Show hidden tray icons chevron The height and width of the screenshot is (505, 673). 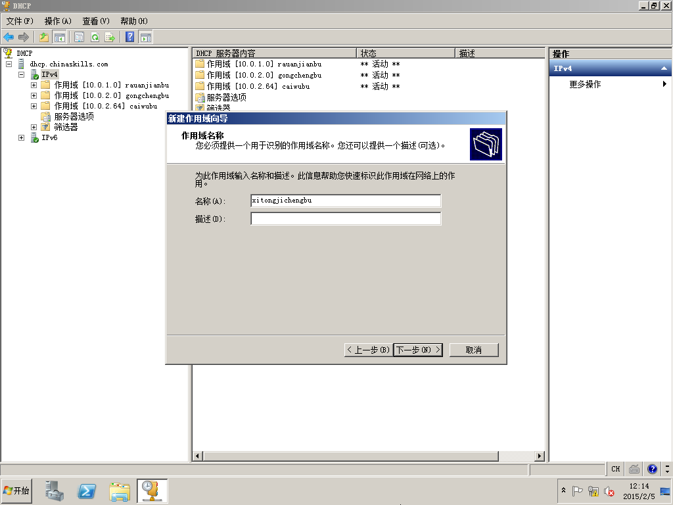click(563, 491)
